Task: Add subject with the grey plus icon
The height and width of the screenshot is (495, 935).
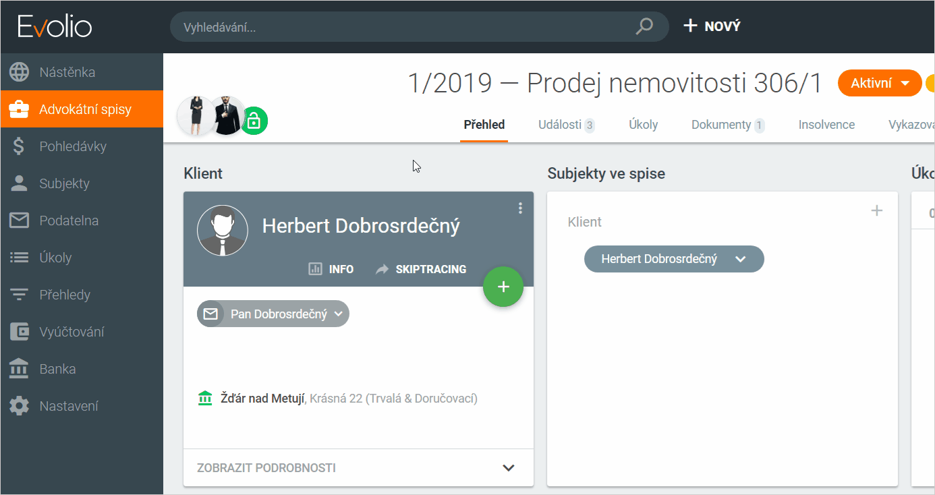Action: click(877, 211)
